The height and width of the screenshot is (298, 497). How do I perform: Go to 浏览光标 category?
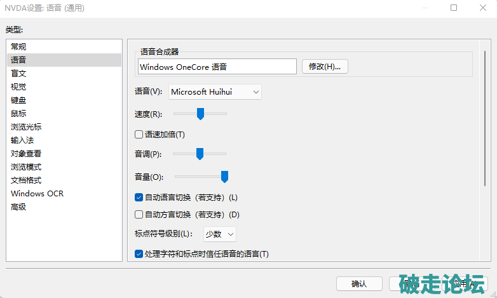26,126
